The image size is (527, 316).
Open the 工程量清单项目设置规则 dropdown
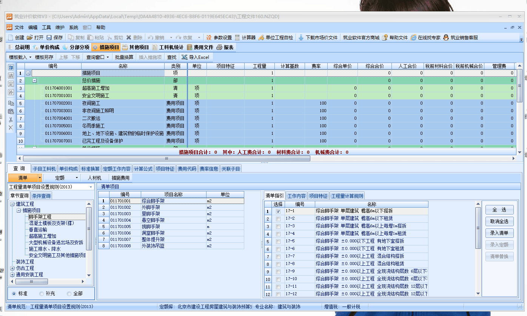pyautogui.click(x=91, y=187)
